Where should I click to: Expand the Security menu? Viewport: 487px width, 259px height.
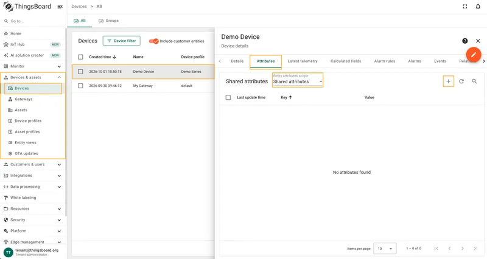point(33,220)
